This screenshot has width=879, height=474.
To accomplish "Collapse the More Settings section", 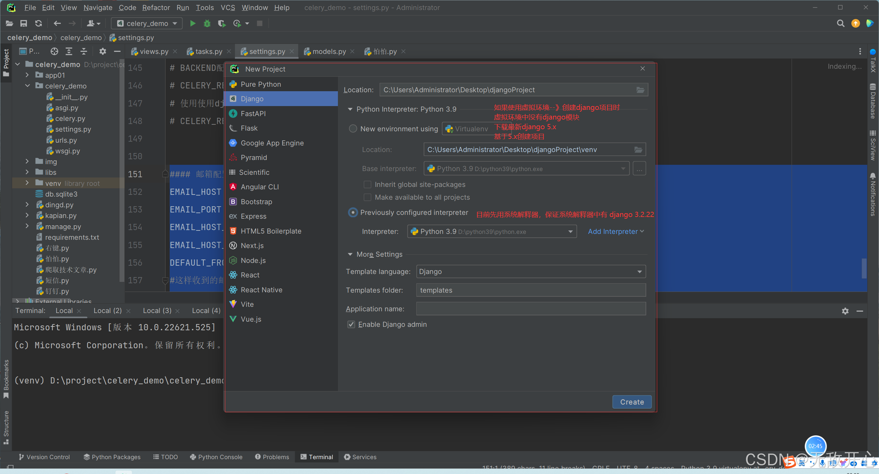I will tap(350, 254).
